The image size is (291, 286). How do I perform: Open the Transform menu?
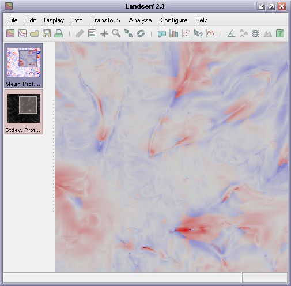(105, 20)
